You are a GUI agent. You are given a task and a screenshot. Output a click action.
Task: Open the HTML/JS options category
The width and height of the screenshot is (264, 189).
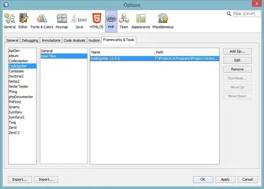pos(97,21)
